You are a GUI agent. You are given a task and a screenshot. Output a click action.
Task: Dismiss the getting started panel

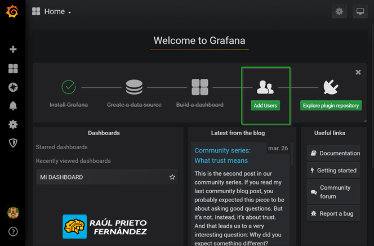(358, 72)
